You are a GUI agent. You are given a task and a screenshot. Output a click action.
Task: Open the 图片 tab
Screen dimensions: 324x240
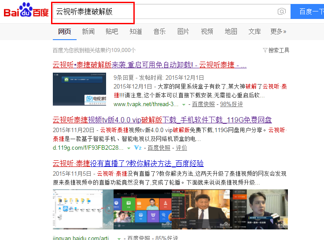(183, 31)
